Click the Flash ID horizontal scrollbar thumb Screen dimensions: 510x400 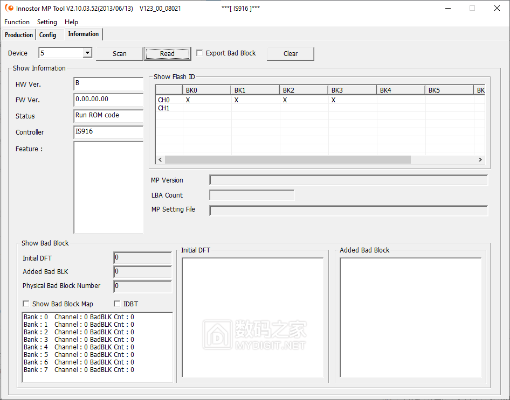[x=287, y=160]
